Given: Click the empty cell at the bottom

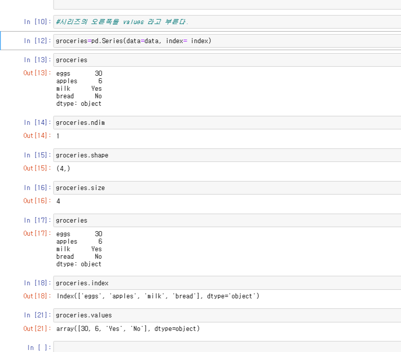Looking at the screenshot, I should point(227,347).
